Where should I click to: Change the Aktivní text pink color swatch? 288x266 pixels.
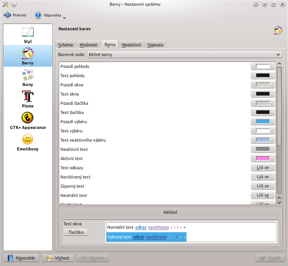[263, 159]
